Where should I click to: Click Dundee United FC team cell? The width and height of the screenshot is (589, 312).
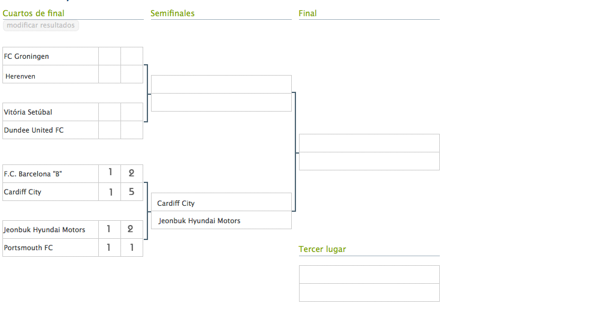tap(50, 130)
